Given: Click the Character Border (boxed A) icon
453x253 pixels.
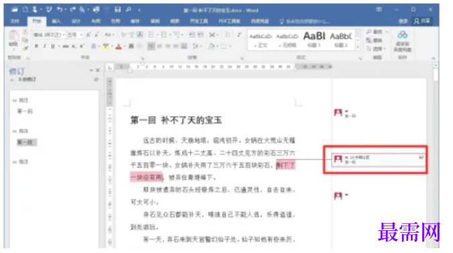Looking at the screenshot, I should [140, 35].
